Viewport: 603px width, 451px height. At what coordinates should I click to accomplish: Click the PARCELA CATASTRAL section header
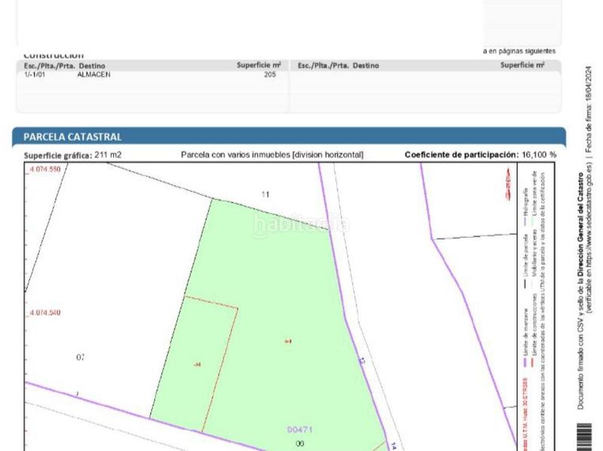coord(72,137)
